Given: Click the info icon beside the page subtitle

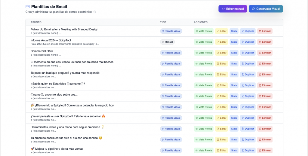Looking at the screenshot, I should [95, 12].
